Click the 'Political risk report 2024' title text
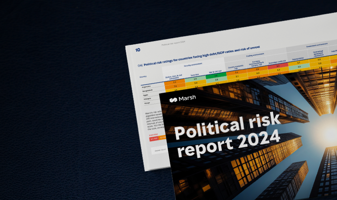This screenshot has height=200, width=337. coord(227,135)
